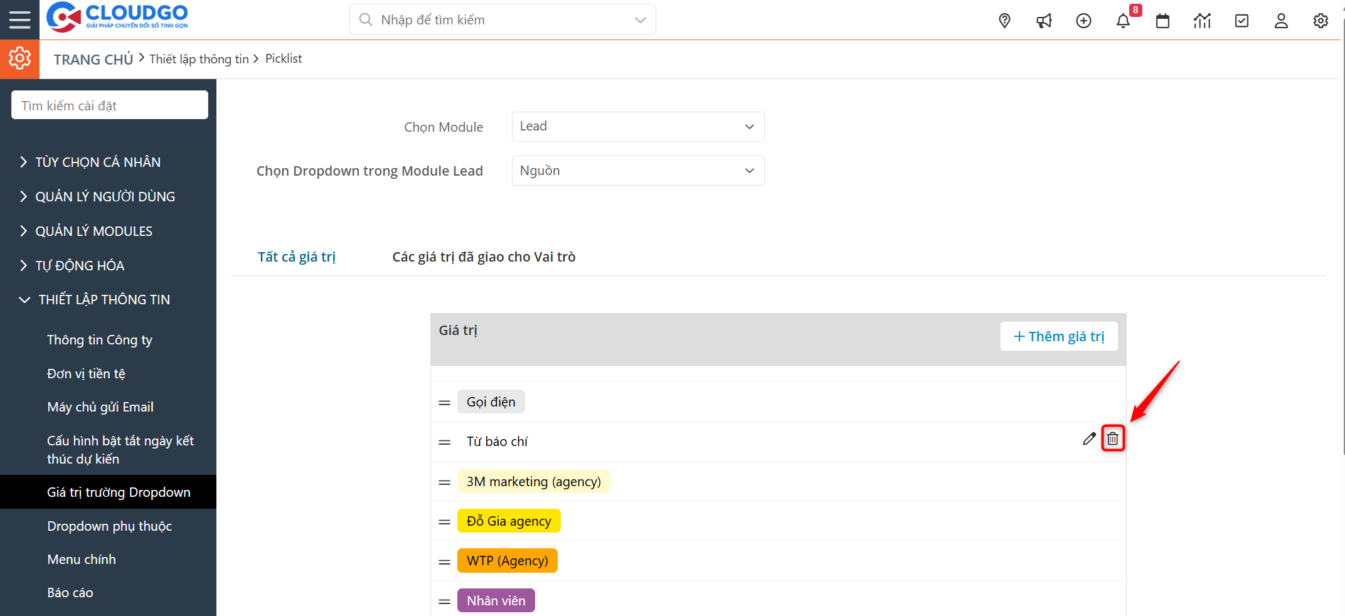Image resolution: width=1345 pixels, height=616 pixels.
Task: Click the yellow Đỗ Gia agency value
Action: (508, 521)
